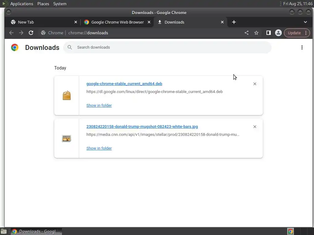314x235 pixels.
Task: Remove the Chrome .deb download from list
Action: (255, 84)
